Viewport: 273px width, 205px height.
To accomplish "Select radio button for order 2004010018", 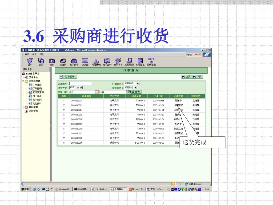I will (64, 129).
